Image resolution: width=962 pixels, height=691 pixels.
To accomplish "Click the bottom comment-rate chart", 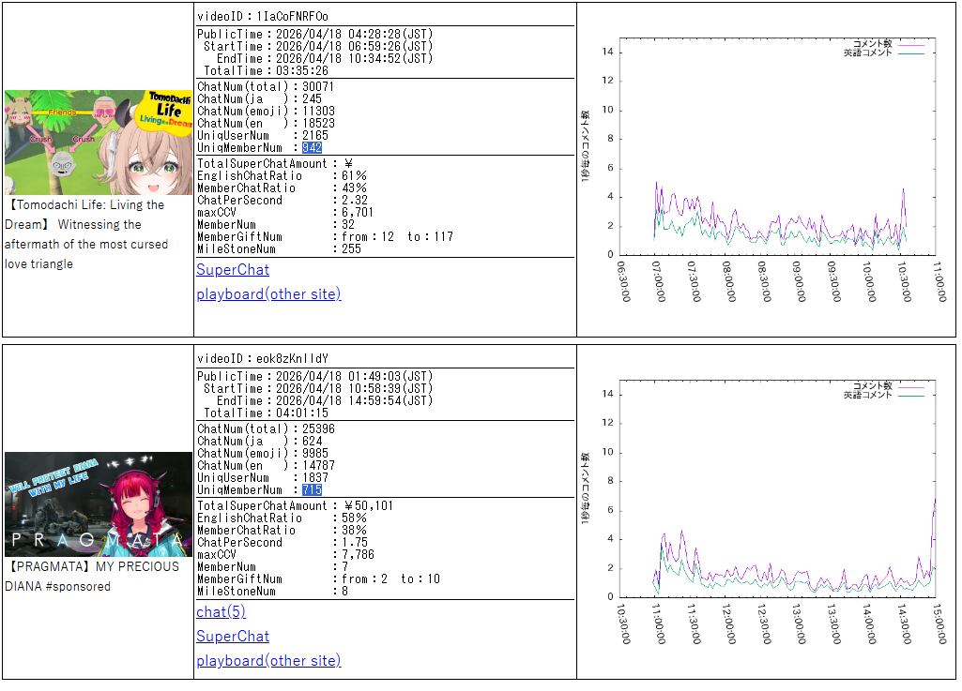I will tap(766, 512).
